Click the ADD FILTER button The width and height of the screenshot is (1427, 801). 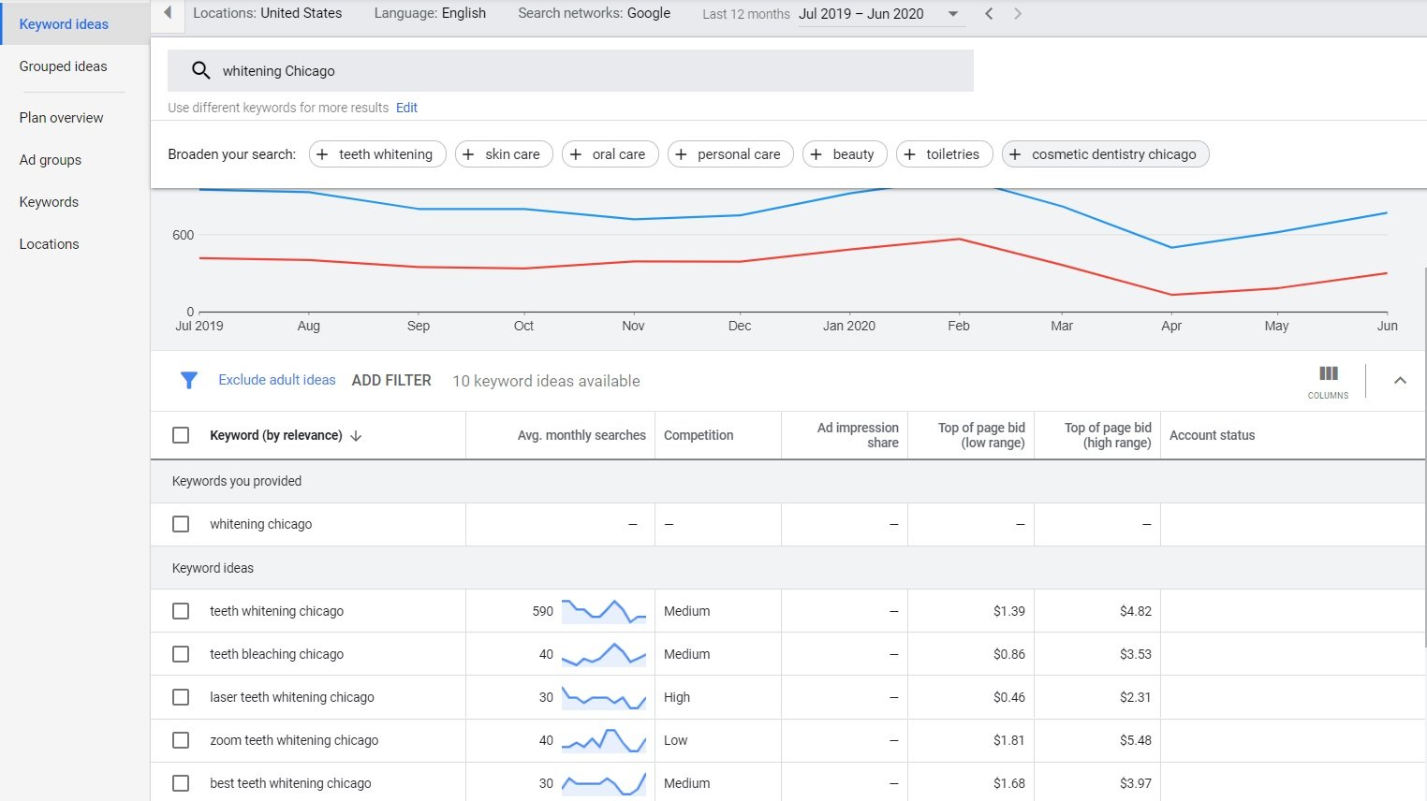click(x=391, y=381)
